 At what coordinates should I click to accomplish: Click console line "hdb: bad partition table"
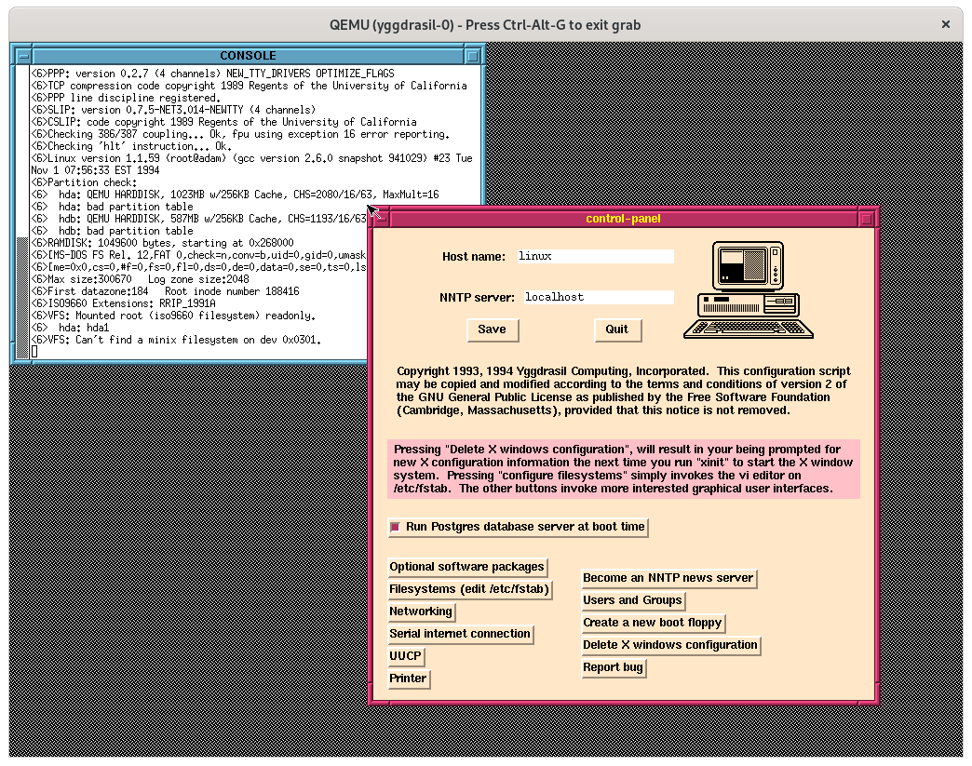[x=113, y=231]
